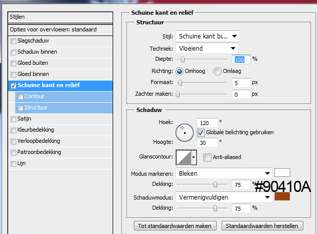
Task: Enable the Lijn checkbox
Action: tap(13, 164)
